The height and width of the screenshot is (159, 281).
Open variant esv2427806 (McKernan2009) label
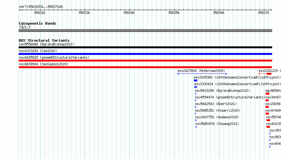tap(201, 71)
